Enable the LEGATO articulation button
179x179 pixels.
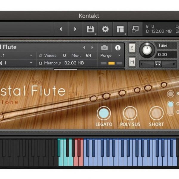104,113
